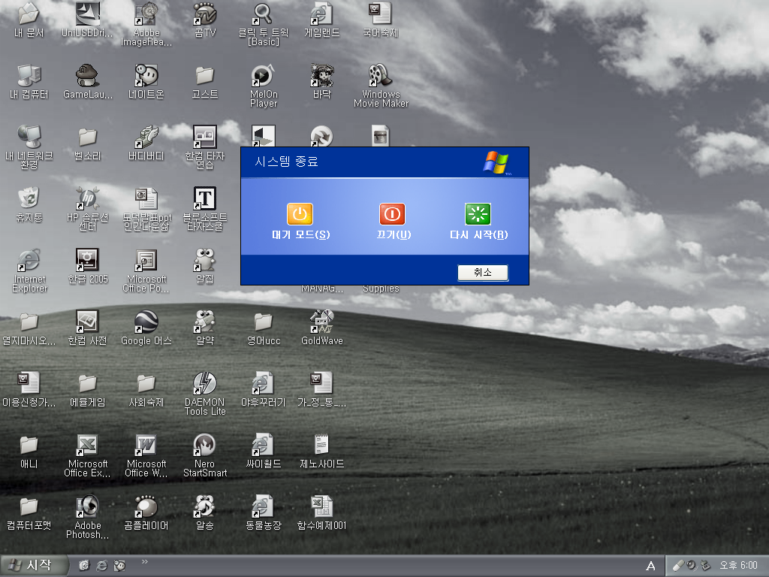This screenshot has height=577, width=769.
Task: Select the Nero StartSmart shortcut
Action: 205,456
